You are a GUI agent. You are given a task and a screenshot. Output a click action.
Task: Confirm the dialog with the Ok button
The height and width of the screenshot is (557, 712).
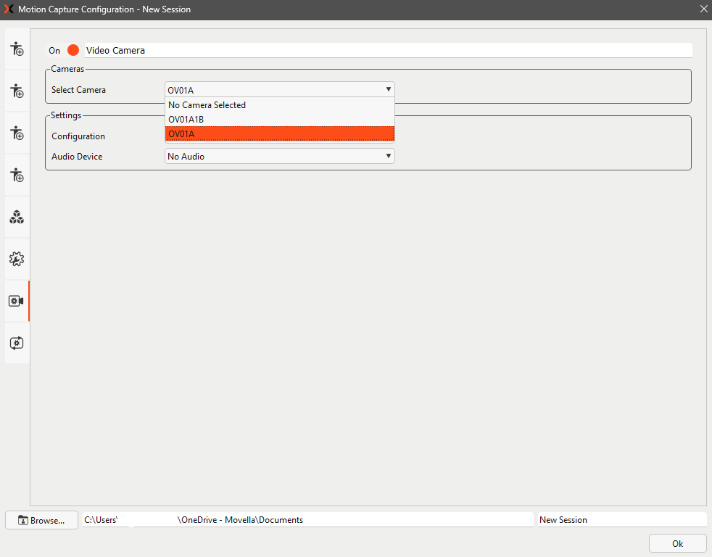click(677, 543)
